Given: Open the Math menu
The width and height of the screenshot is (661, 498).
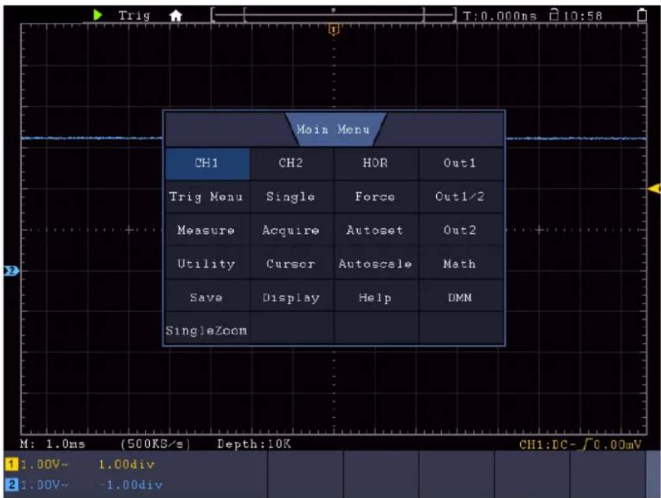Looking at the screenshot, I should tap(460, 264).
